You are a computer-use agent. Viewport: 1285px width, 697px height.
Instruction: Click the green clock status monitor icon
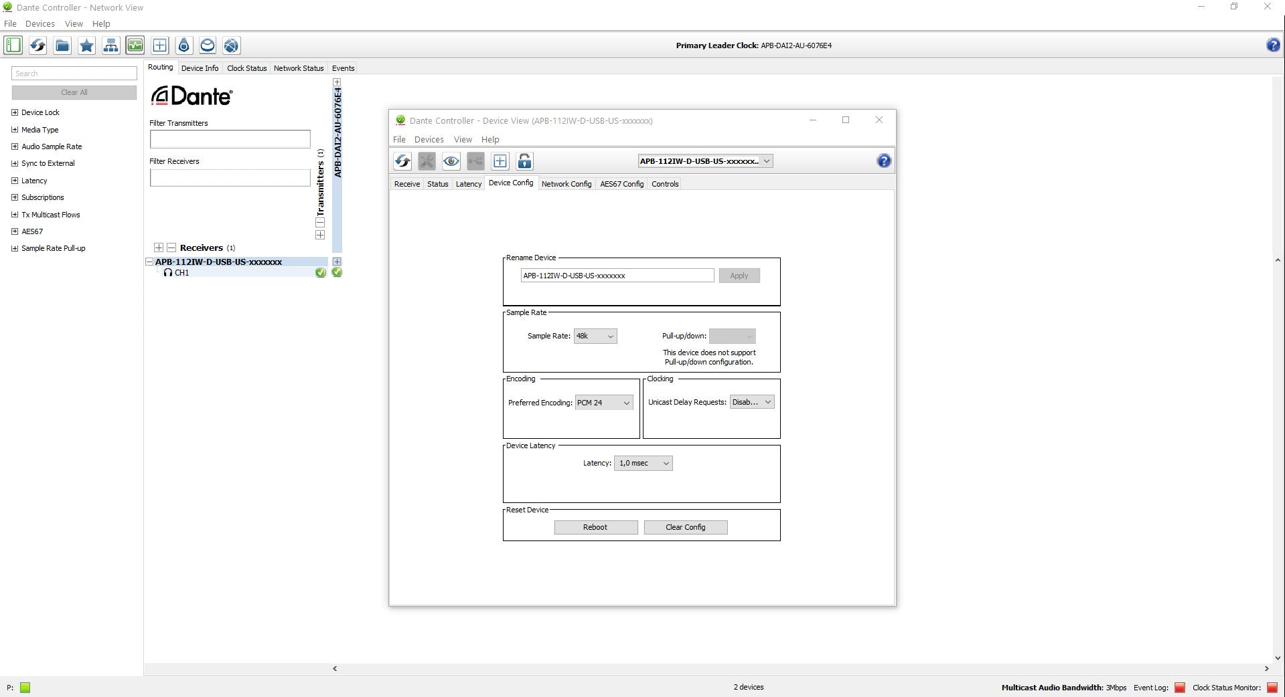click(135, 45)
